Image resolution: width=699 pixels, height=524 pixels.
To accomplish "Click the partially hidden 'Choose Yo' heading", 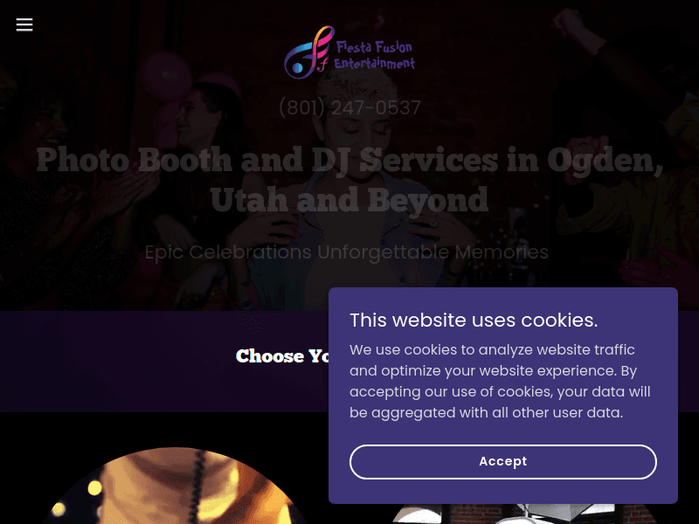I will coord(282,356).
